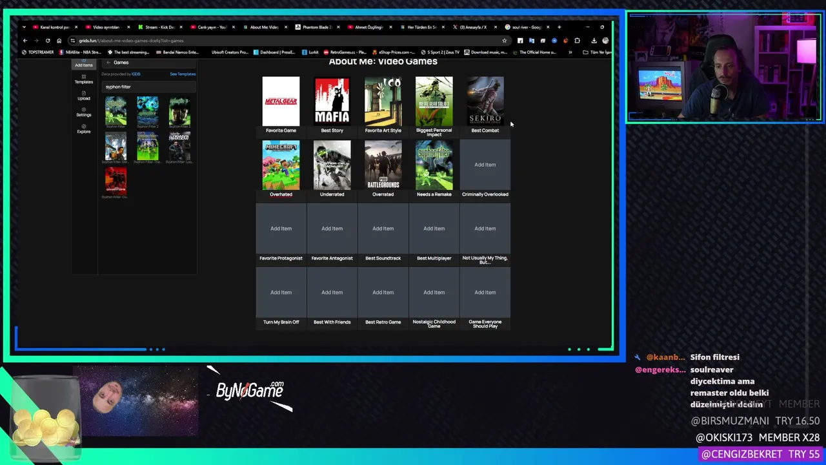Add an item to Favorite Protagonist
Screen dimensions: 826x465
coord(281,229)
